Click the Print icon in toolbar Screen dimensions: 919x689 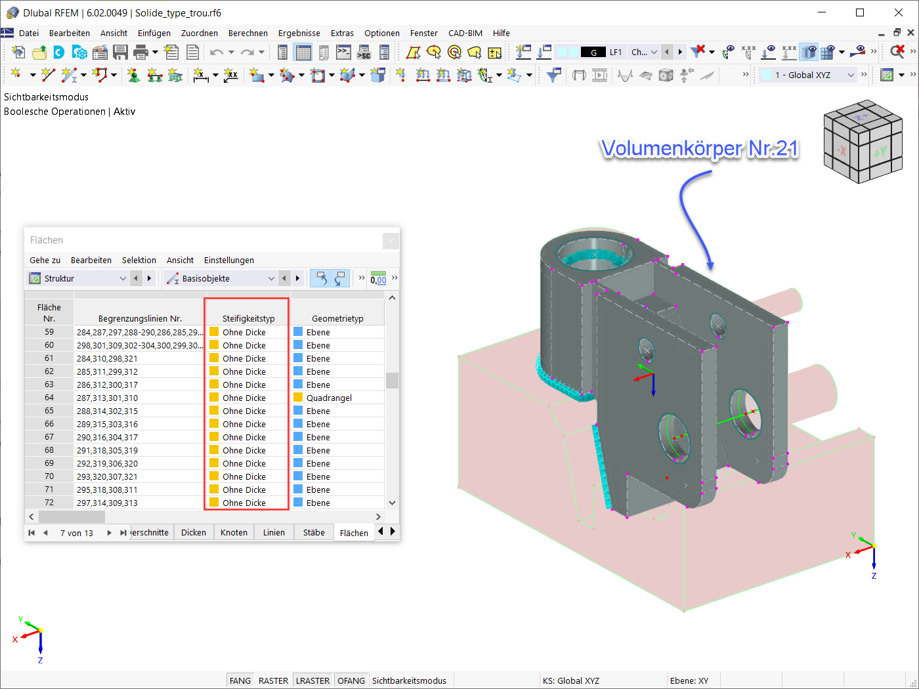[140, 52]
